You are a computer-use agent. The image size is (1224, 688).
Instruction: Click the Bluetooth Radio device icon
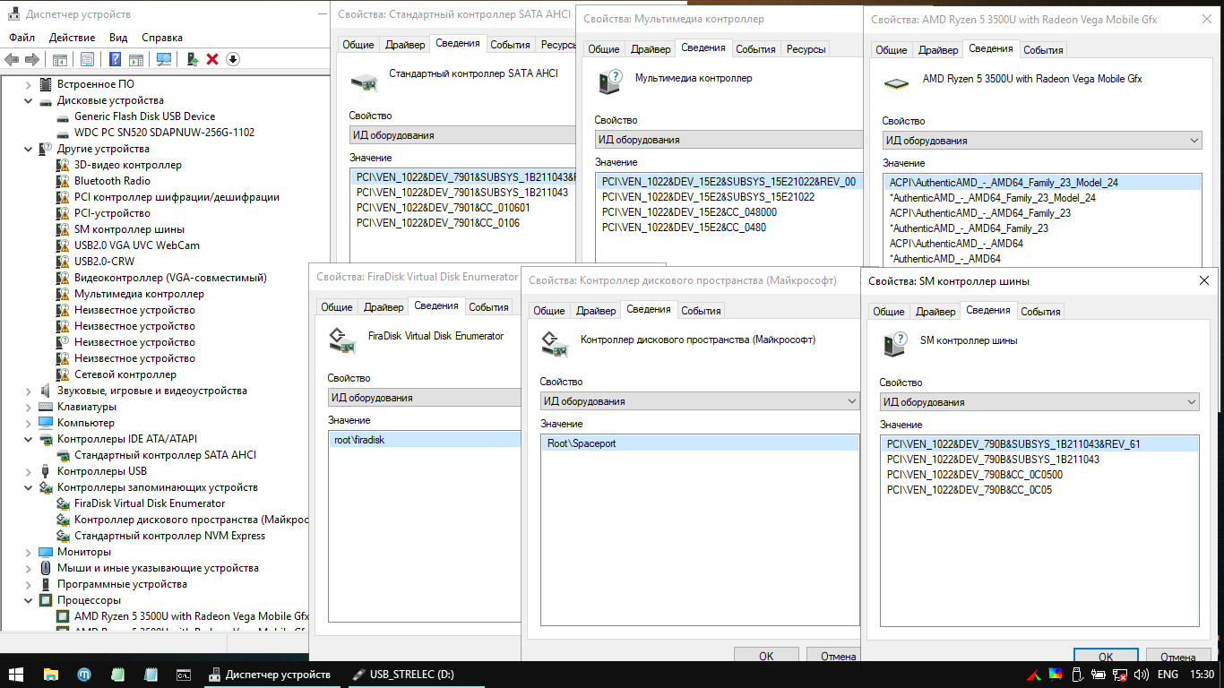(x=63, y=181)
